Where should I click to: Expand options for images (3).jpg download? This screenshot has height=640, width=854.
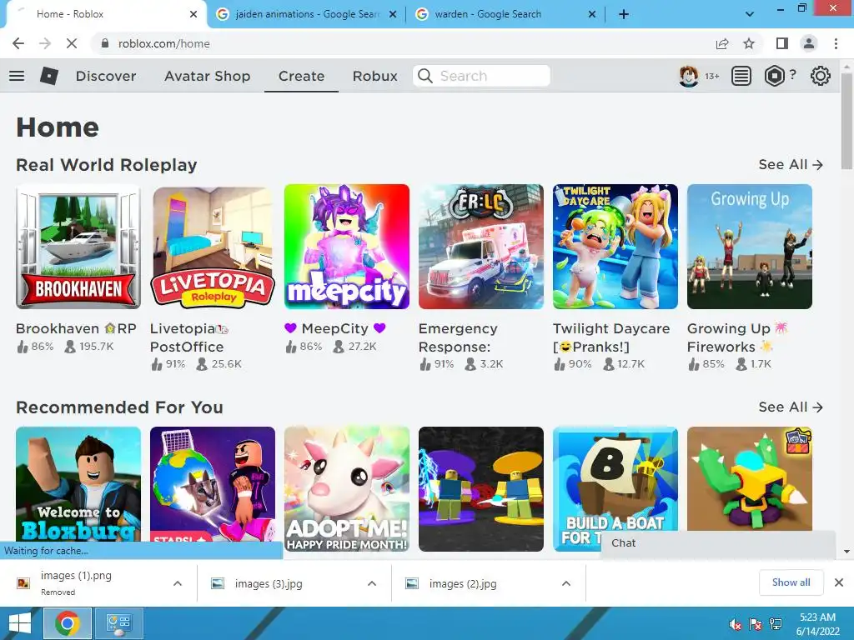[371, 583]
